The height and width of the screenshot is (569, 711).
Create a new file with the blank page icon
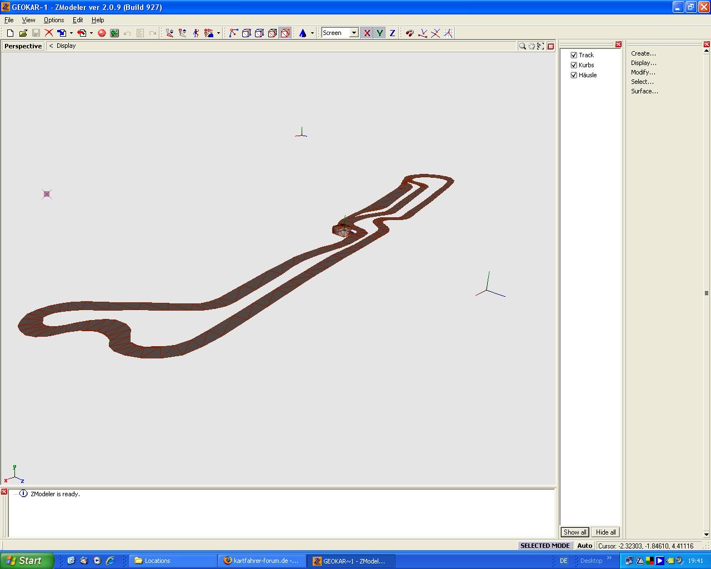[10, 33]
